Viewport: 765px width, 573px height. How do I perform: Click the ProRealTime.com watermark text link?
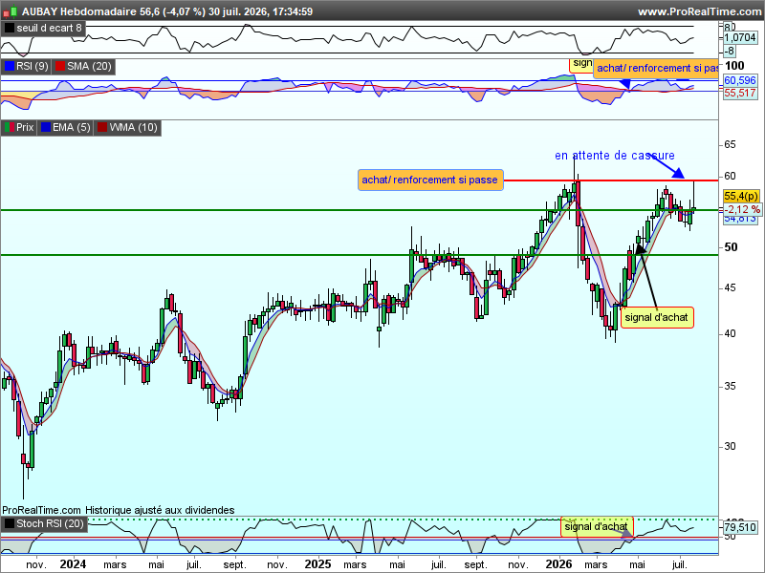(x=41, y=510)
